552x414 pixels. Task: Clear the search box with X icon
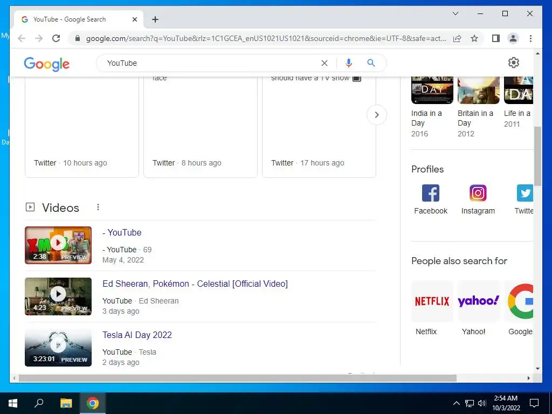click(x=324, y=63)
